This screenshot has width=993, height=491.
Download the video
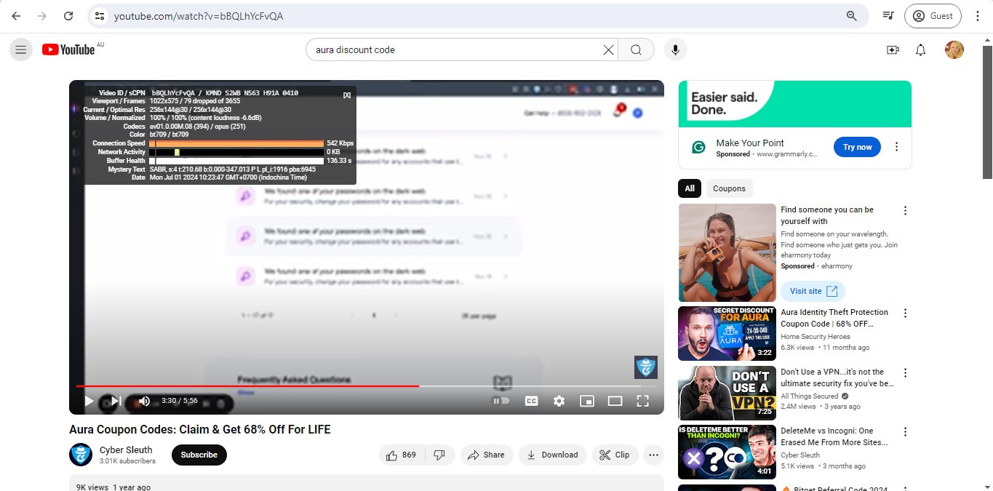point(552,455)
